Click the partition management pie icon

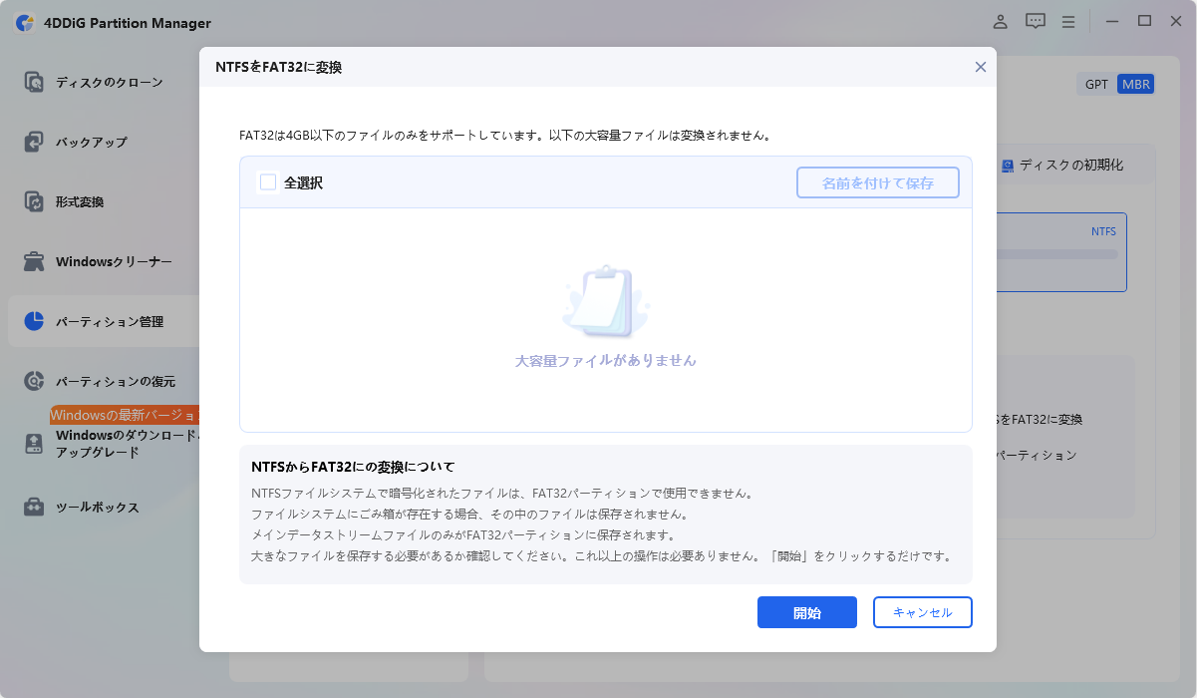[x=34, y=321]
